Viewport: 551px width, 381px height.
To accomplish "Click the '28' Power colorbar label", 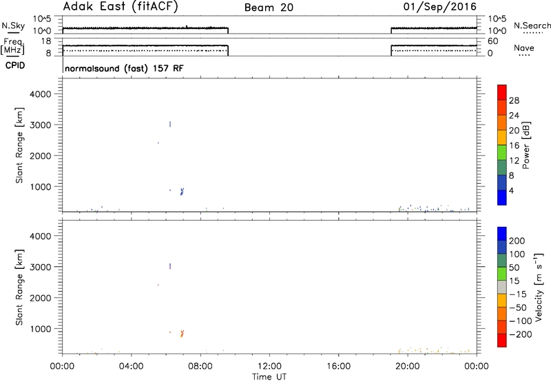I will pos(514,100).
